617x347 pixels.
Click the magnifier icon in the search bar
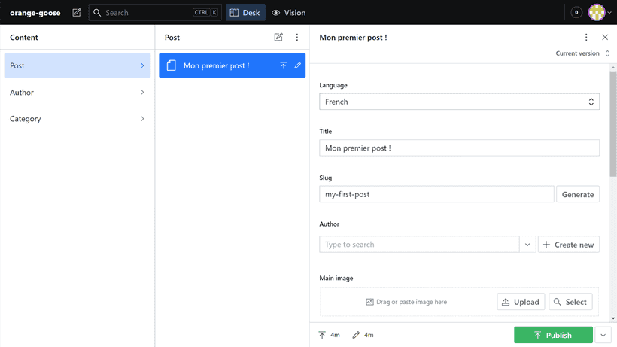pyautogui.click(x=97, y=13)
